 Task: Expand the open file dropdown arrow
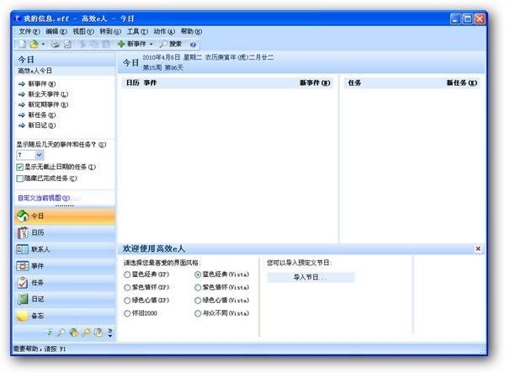43,44
